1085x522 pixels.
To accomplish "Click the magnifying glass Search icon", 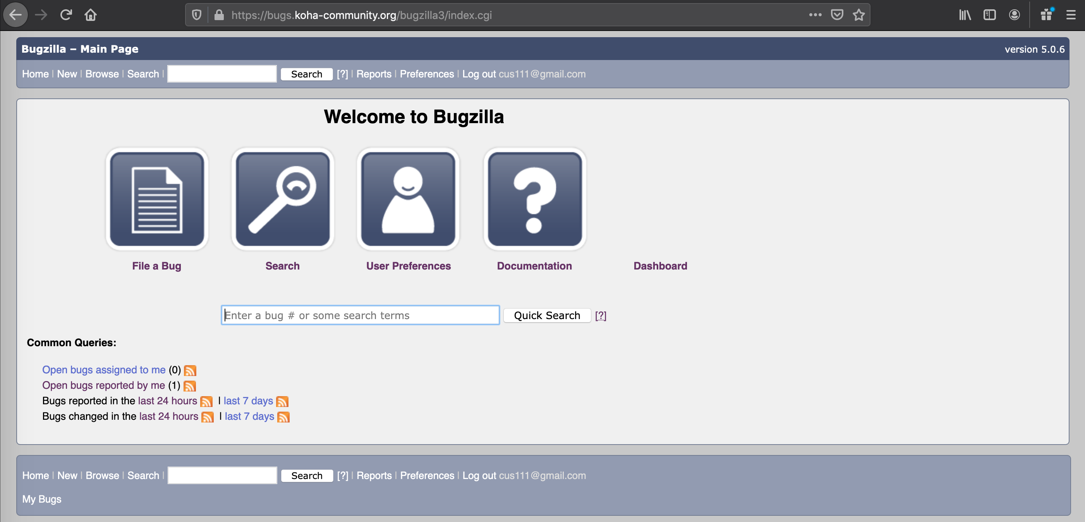I will (x=283, y=199).
